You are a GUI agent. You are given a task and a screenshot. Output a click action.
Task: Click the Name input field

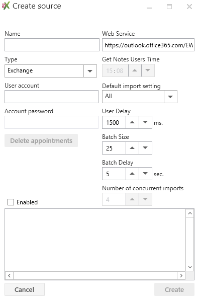[x=52, y=45]
